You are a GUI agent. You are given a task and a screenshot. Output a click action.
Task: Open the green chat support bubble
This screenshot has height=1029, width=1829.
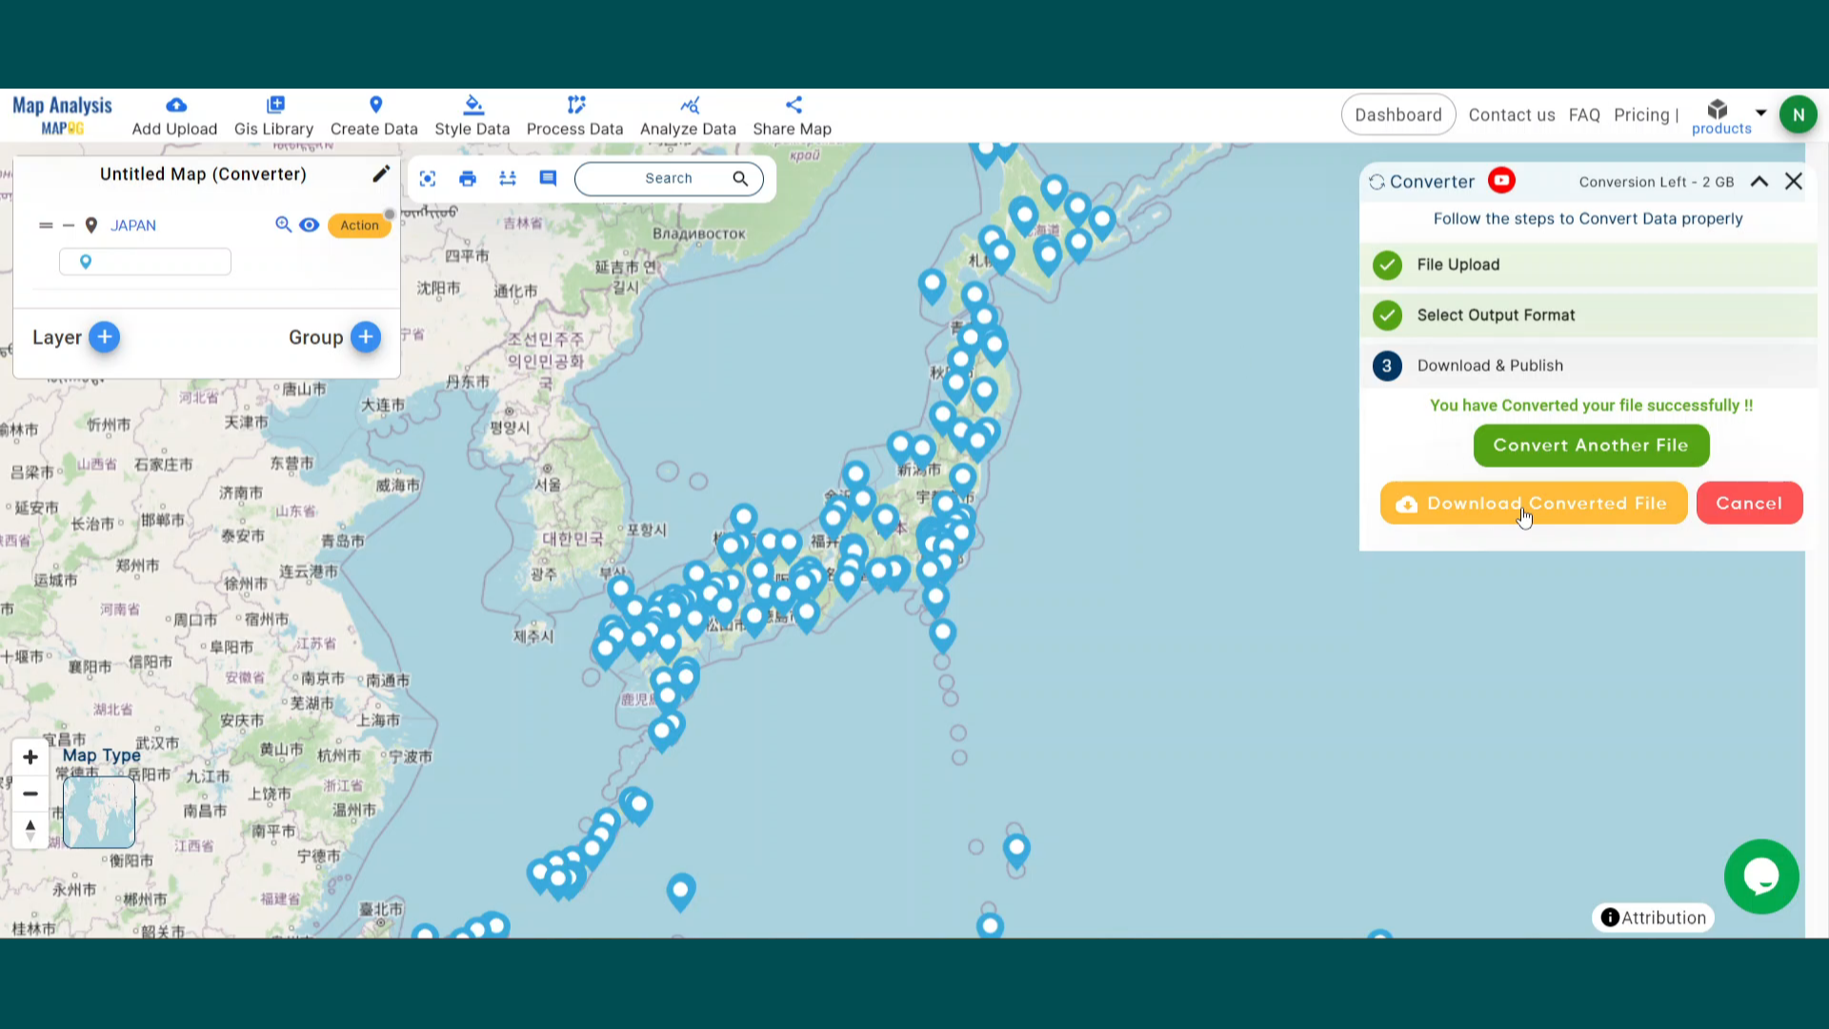tap(1760, 877)
